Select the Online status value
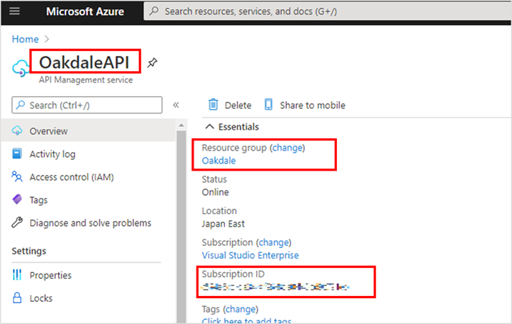512x324 pixels. [x=215, y=192]
